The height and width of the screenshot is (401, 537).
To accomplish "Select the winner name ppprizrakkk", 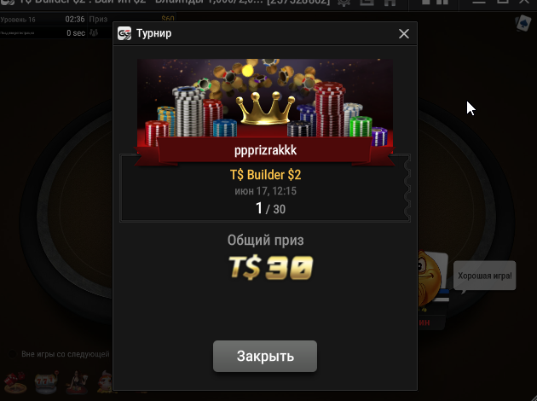I will click(265, 150).
